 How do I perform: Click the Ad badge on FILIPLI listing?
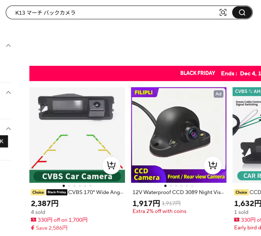[x=218, y=94]
